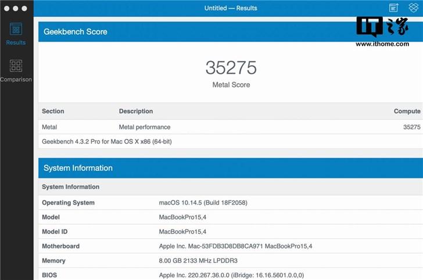Click the Description column header
The height and width of the screenshot is (280, 423).
click(136, 111)
